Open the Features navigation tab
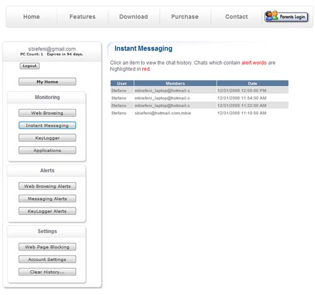315x295 pixels. [83, 17]
